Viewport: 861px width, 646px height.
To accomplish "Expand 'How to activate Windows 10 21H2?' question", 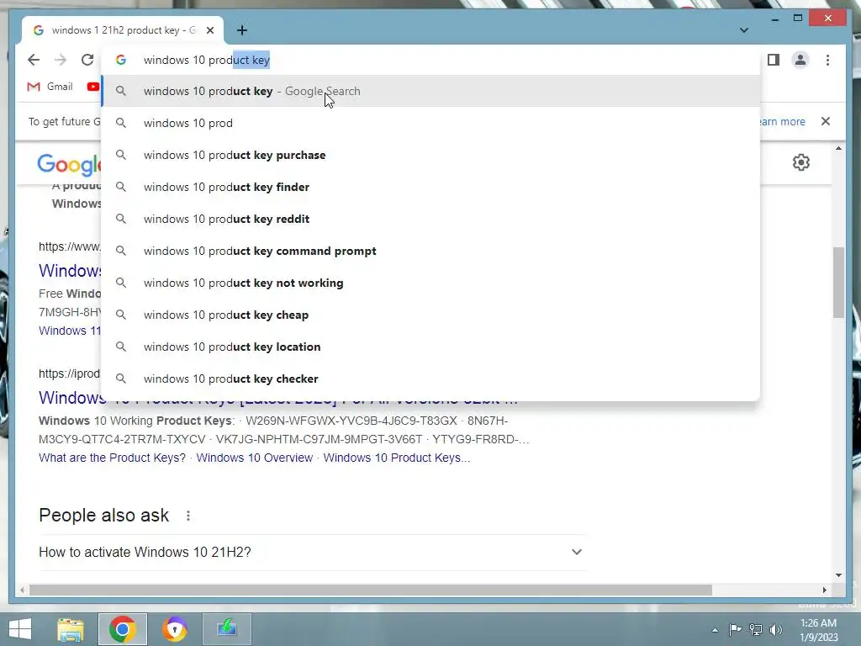I will click(x=311, y=552).
